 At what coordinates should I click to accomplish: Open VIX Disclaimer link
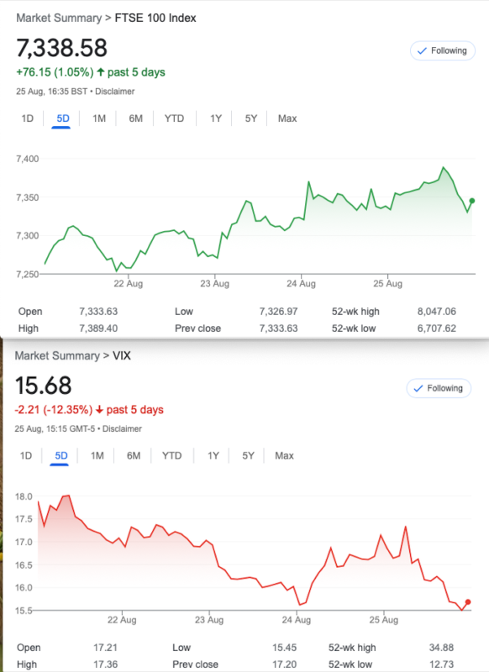[122, 428]
